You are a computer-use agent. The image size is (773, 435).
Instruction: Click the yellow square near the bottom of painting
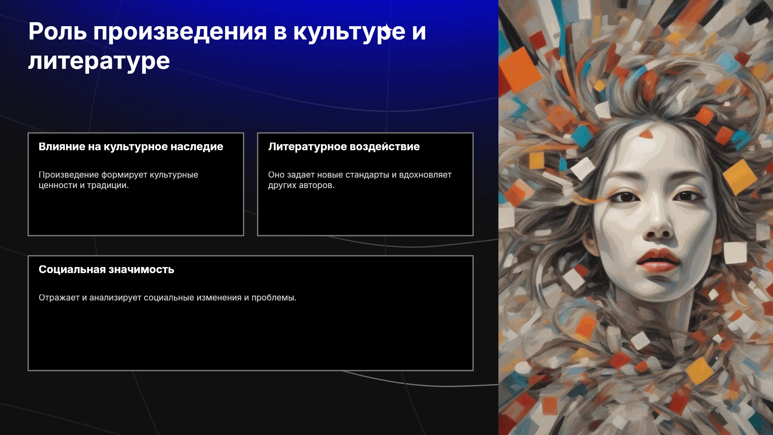pyautogui.click(x=700, y=371)
